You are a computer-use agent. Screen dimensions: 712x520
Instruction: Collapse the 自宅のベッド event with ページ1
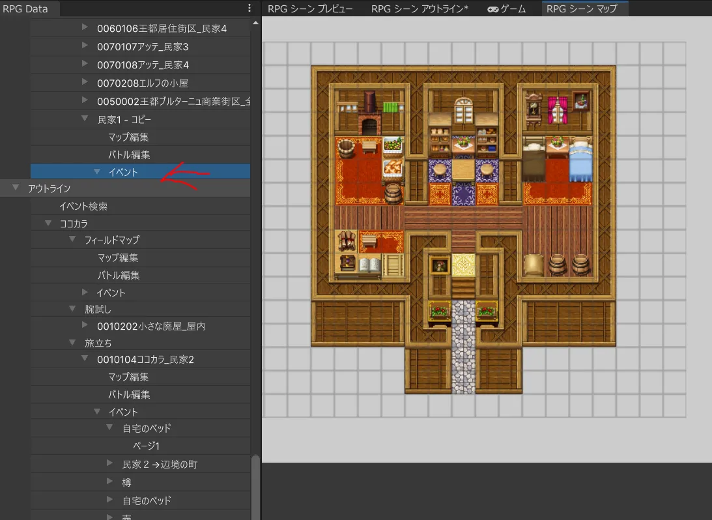(109, 428)
